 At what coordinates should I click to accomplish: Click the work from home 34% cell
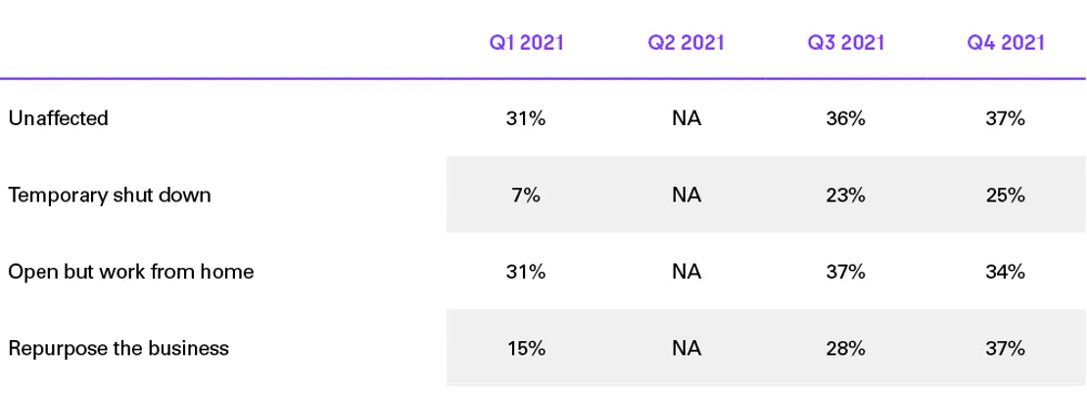pos(1006,272)
